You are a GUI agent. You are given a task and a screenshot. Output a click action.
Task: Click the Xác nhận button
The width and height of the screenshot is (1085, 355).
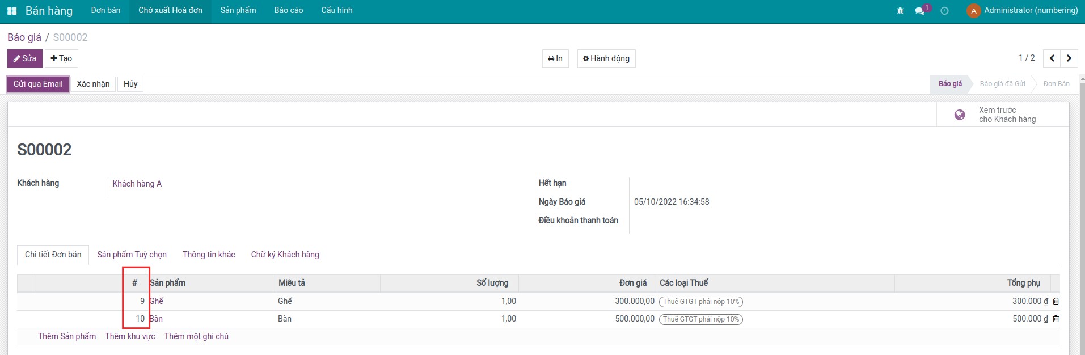tap(93, 84)
